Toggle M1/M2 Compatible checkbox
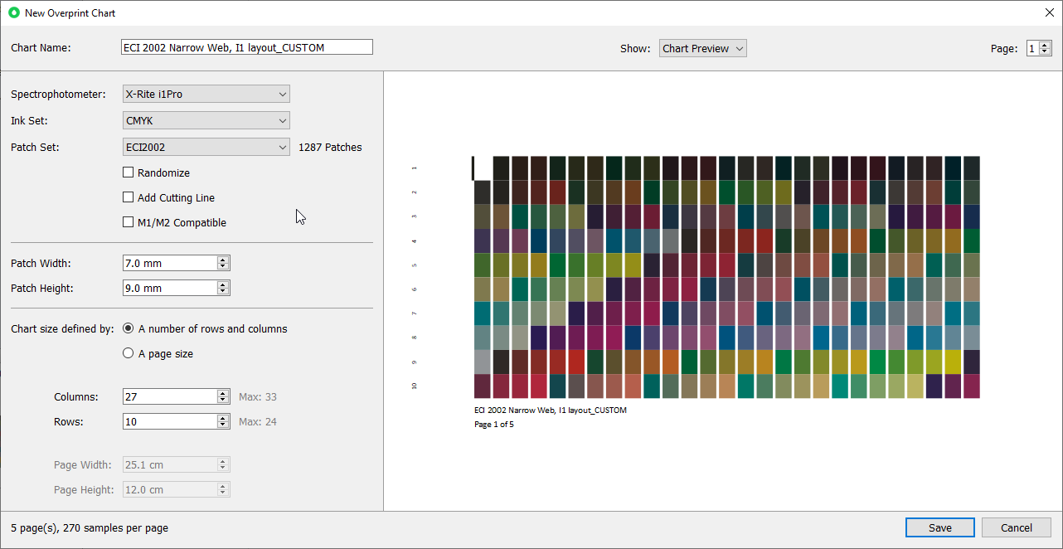Screen dimensions: 1063x549 click(129, 222)
